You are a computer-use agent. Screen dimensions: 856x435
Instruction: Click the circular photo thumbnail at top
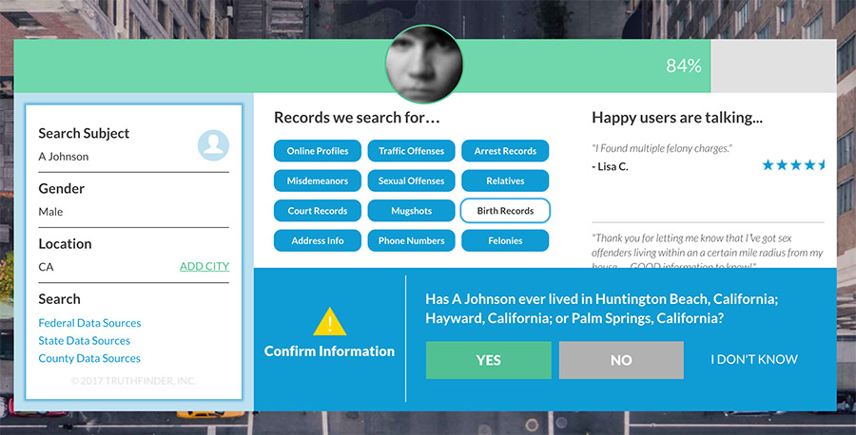[424, 64]
